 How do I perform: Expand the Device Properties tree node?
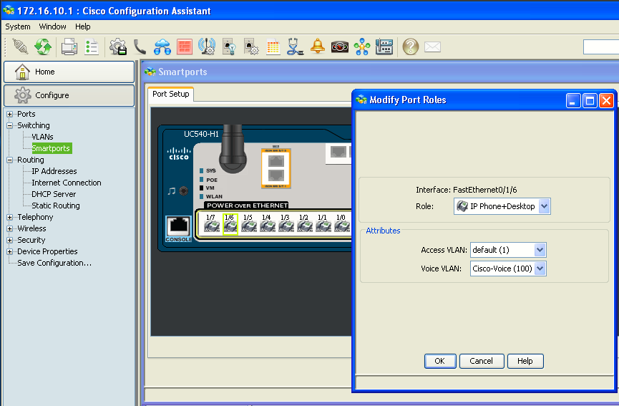10,251
